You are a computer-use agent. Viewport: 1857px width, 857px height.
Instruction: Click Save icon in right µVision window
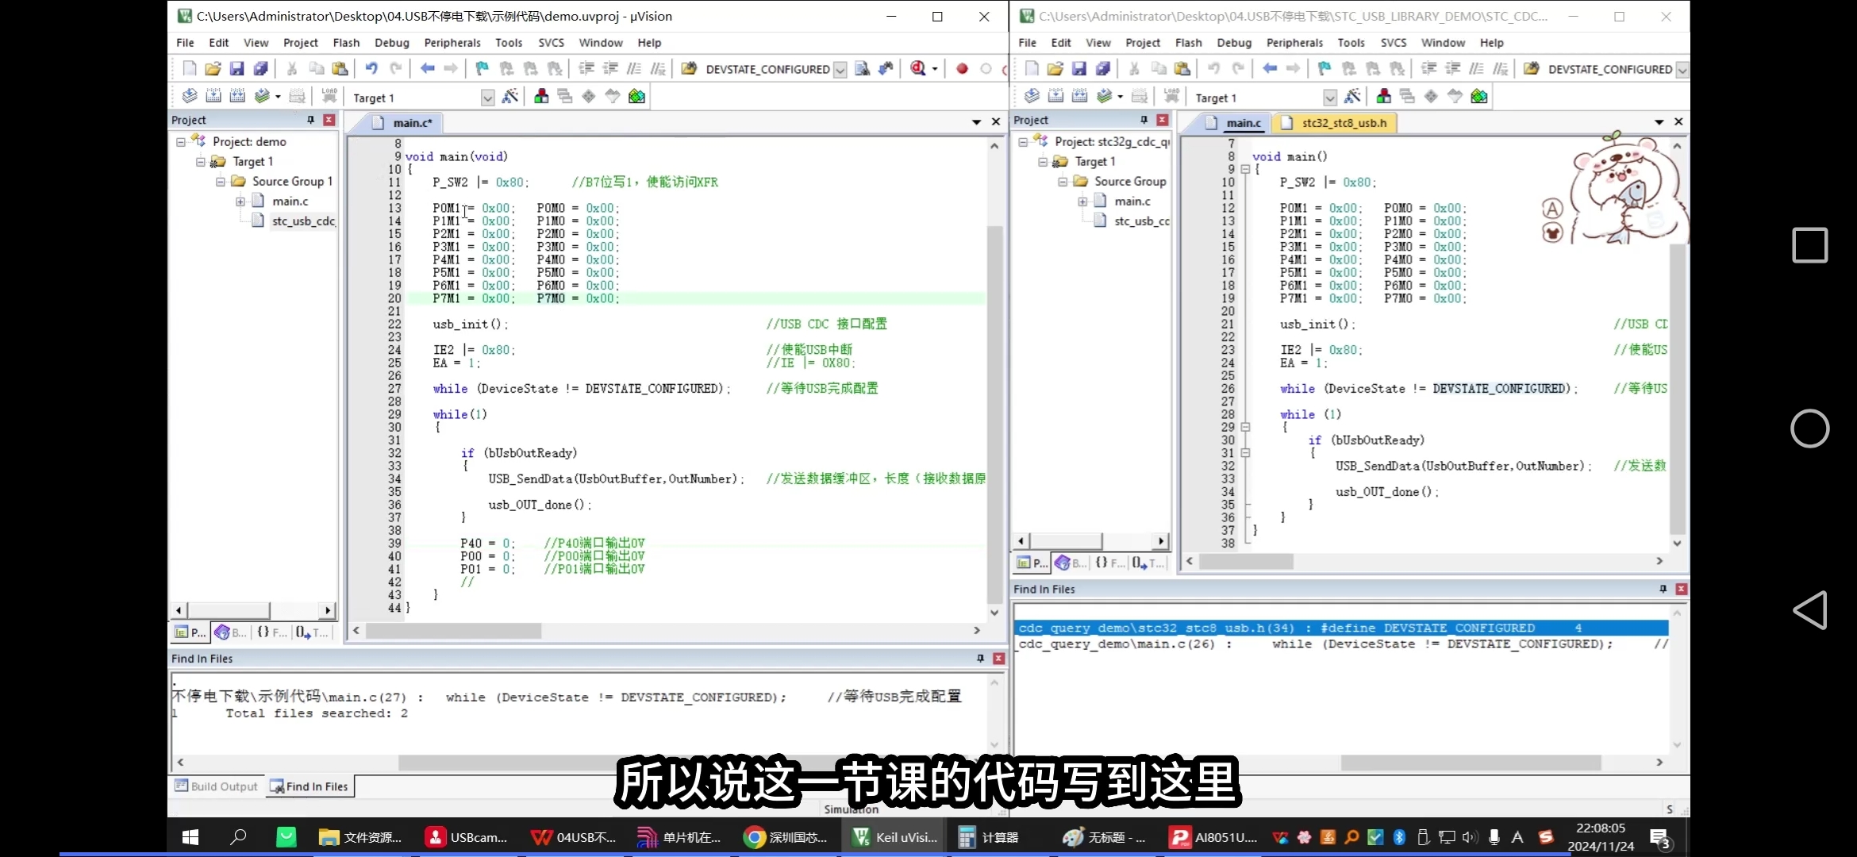(x=1078, y=69)
